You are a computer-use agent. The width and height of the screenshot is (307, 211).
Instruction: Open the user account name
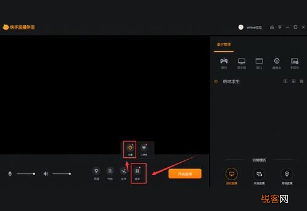pyautogui.click(x=254, y=27)
